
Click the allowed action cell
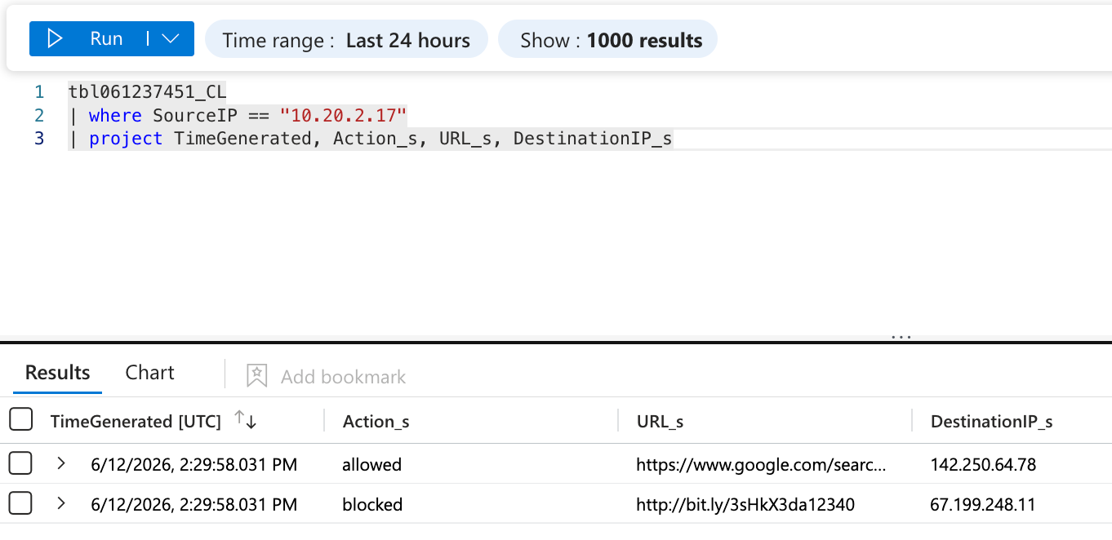[371, 464]
